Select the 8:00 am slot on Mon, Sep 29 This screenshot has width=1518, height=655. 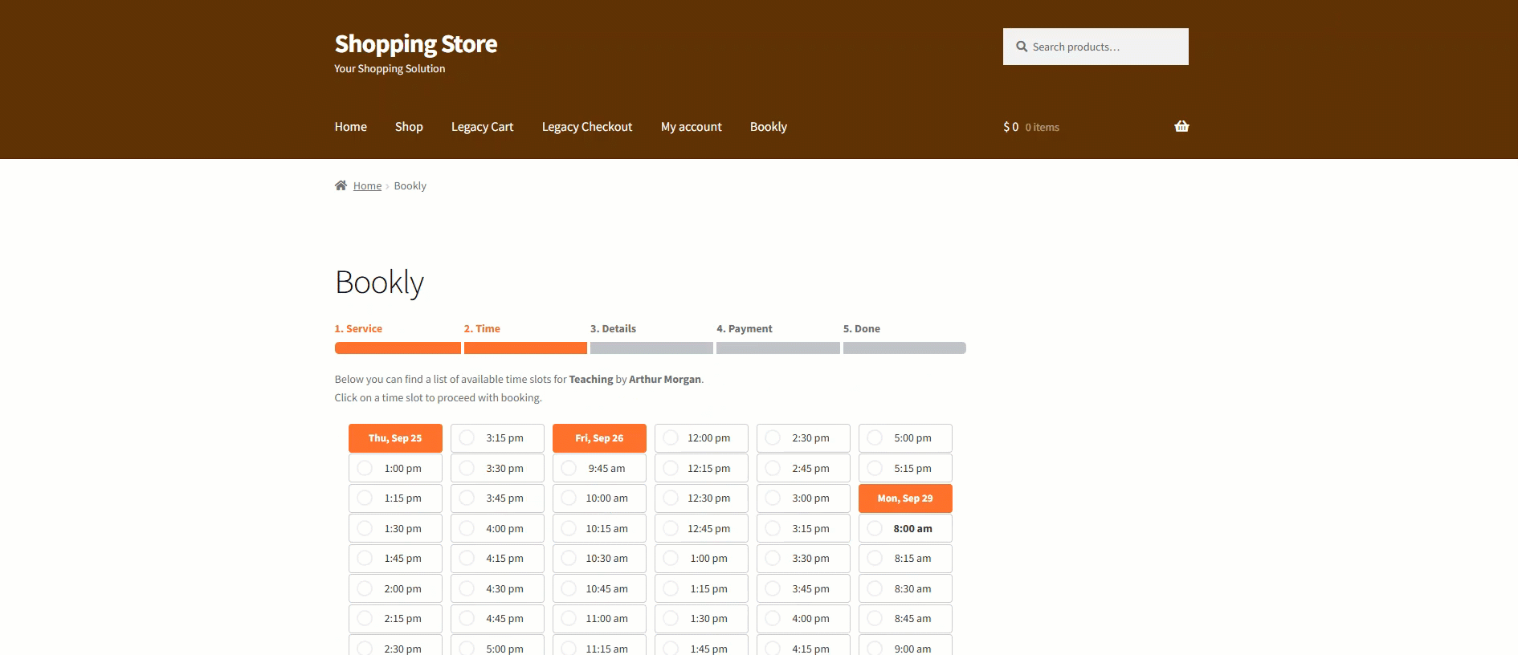point(905,528)
